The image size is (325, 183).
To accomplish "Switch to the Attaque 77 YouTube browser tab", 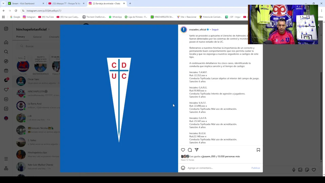I will pyautogui.click(x=66, y=4).
